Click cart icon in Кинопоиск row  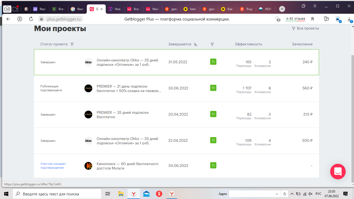click(x=213, y=165)
